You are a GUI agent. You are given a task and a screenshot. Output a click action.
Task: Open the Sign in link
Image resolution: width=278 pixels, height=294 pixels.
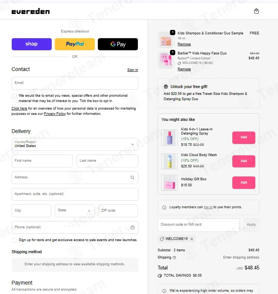[x=133, y=70]
